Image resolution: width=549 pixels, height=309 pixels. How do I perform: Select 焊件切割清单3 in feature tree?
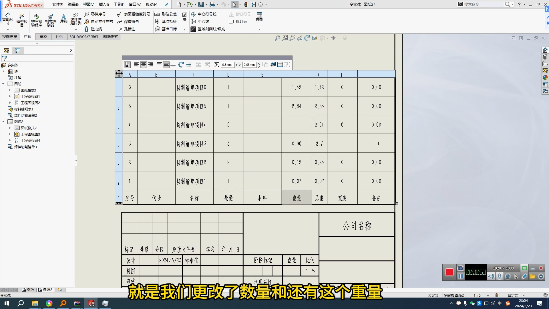point(25,147)
